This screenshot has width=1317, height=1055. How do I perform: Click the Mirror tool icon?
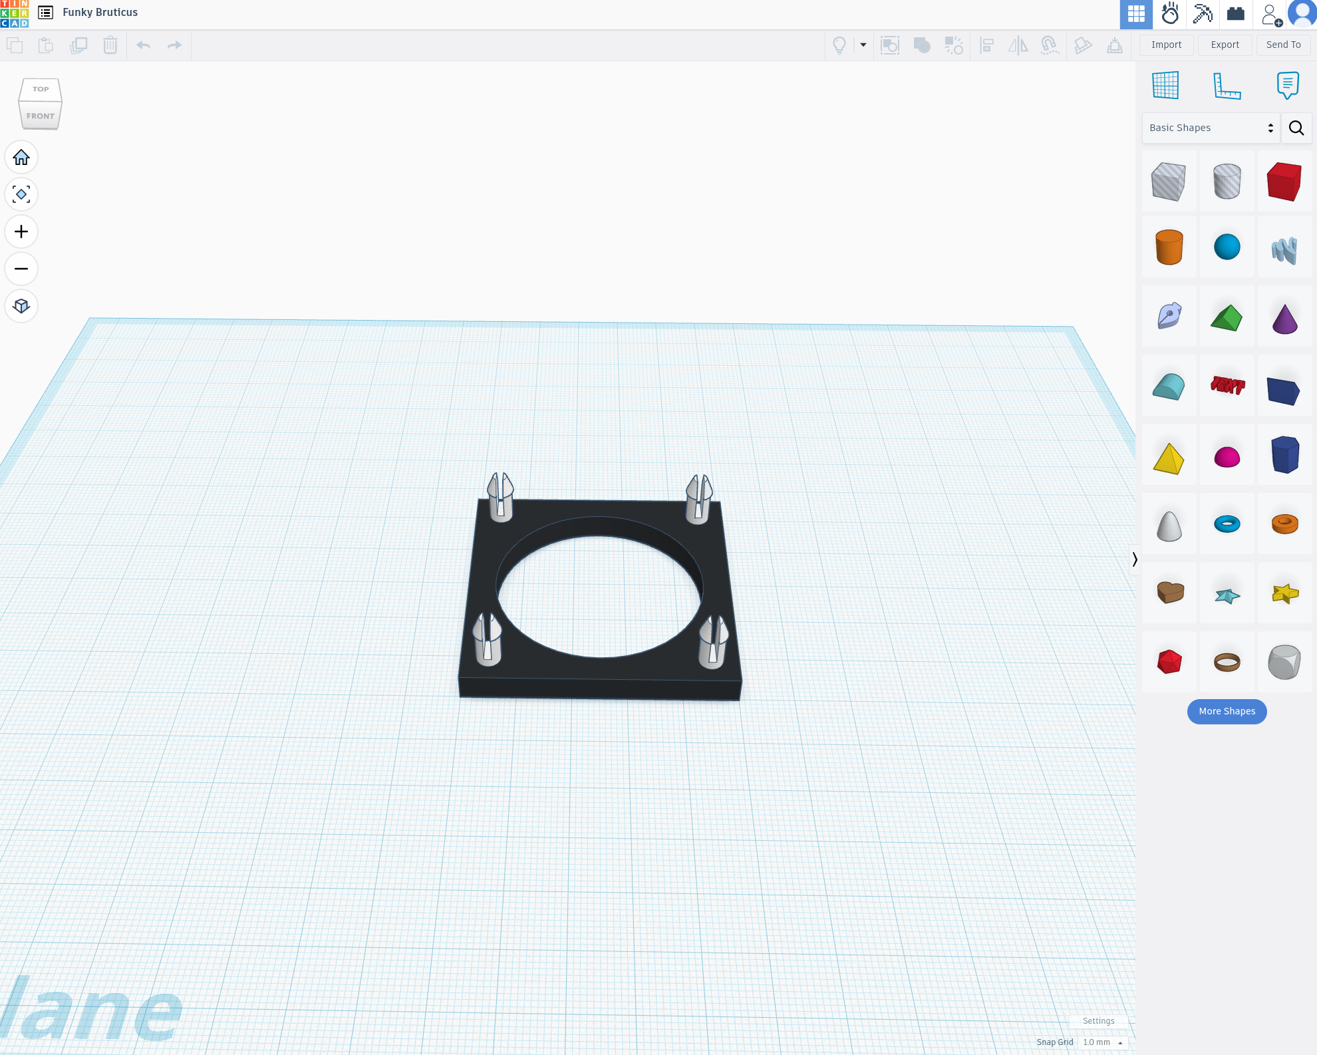(1018, 45)
